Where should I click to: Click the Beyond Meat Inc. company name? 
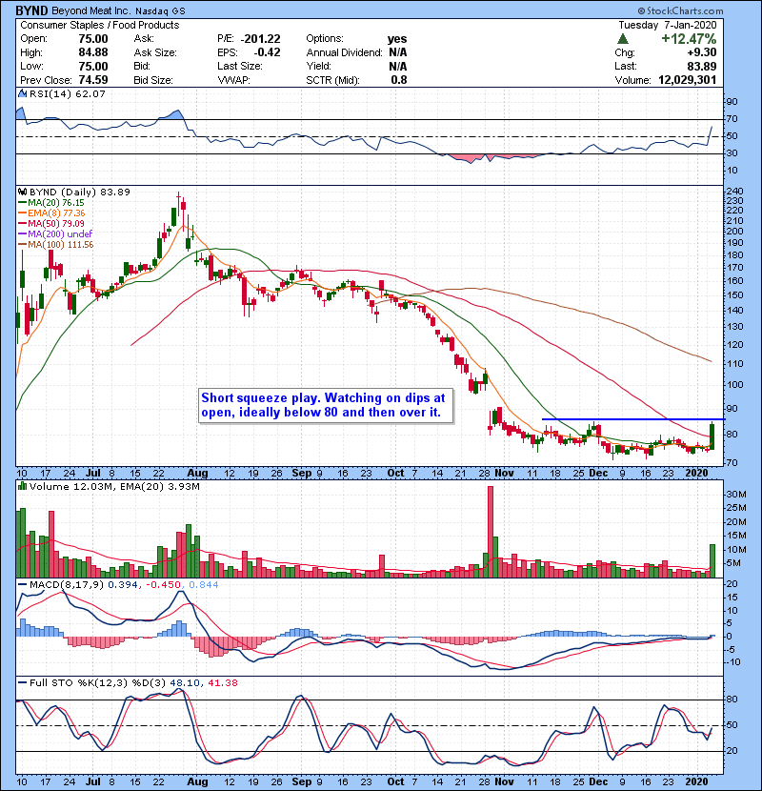[x=90, y=10]
